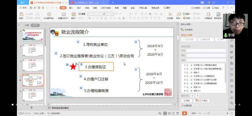Start slideshow from current slide icon
This screenshot has height=116, width=252.
49,14
